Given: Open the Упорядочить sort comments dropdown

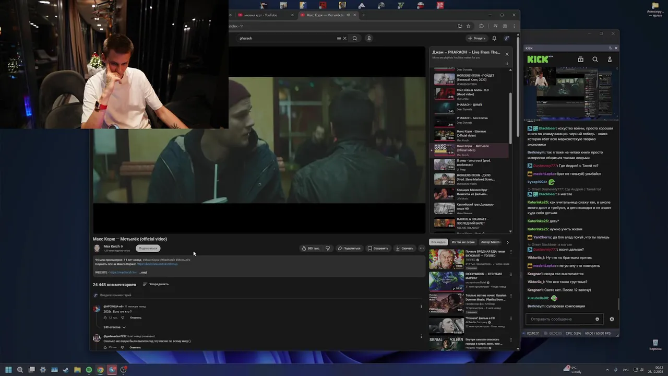Looking at the screenshot, I should (156, 284).
